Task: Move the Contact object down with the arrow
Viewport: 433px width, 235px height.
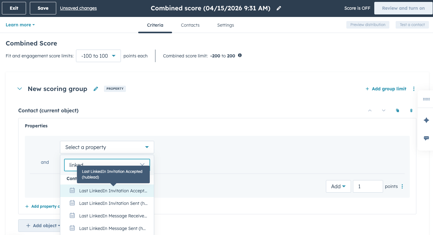Action: point(384,110)
